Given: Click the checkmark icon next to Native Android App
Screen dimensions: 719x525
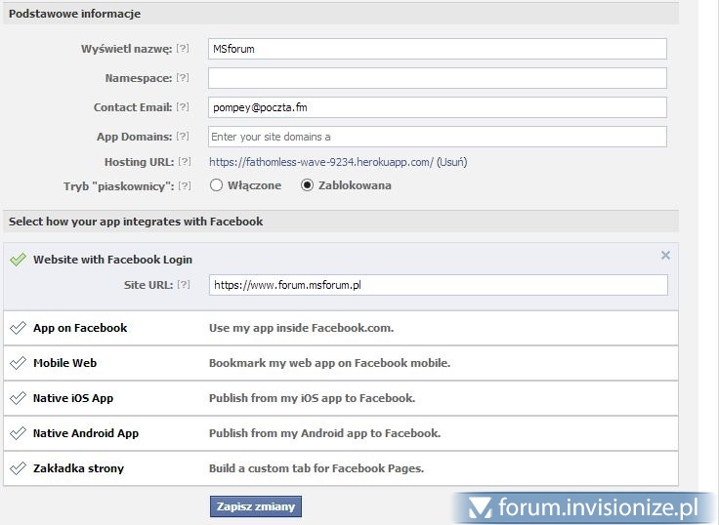Looking at the screenshot, I should tap(18, 433).
